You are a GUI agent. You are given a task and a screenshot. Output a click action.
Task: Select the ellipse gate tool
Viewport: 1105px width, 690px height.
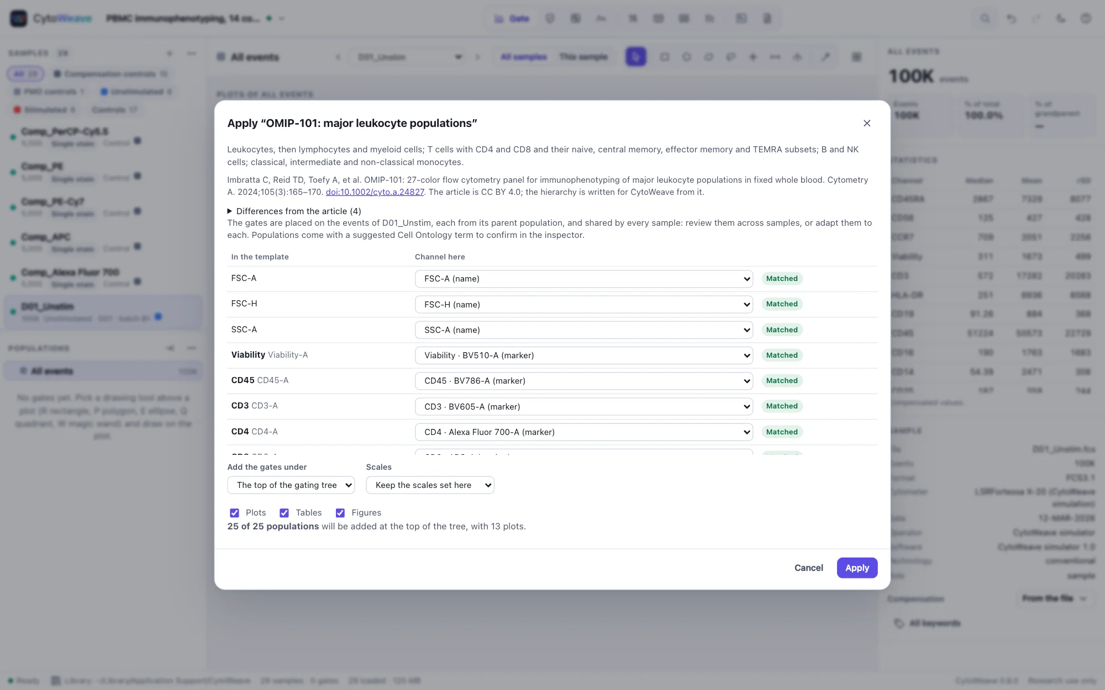[x=687, y=57]
